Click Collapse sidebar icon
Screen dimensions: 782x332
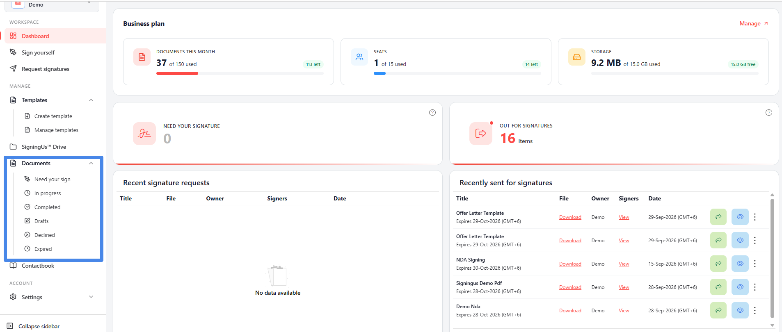tap(10, 326)
